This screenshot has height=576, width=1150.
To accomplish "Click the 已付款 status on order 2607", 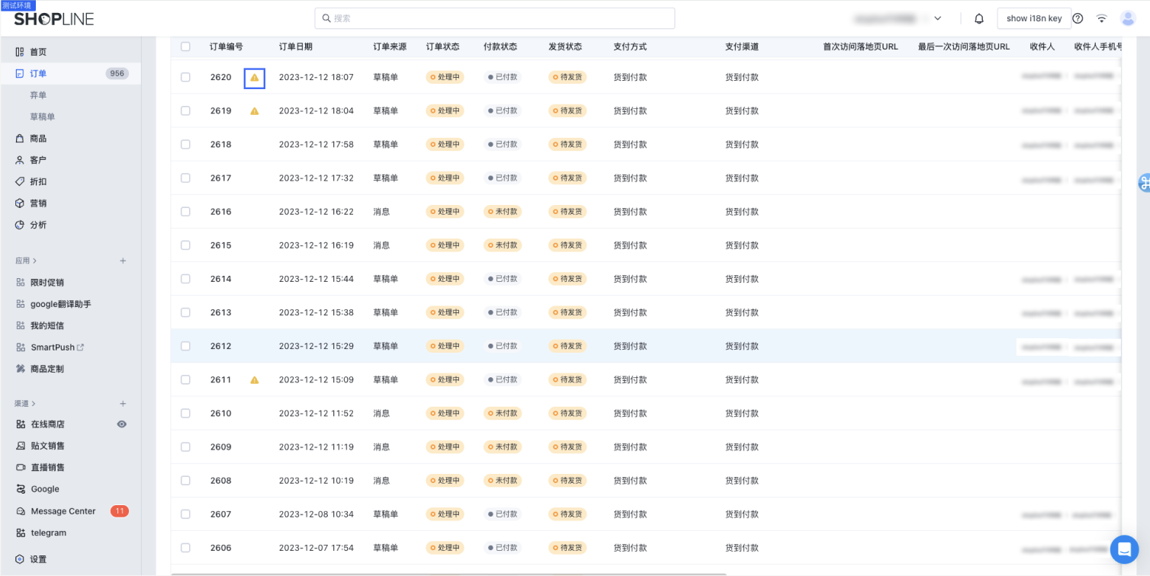I will pos(503,514).
